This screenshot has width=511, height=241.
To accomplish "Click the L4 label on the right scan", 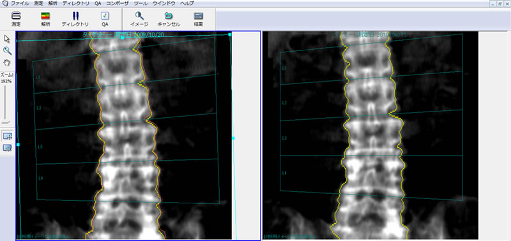I will tap(284, 173).
